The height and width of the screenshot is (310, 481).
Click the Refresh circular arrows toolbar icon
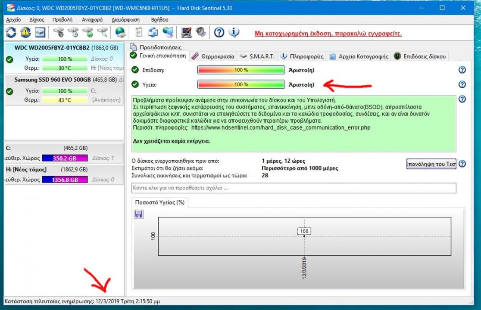pyautogui.click(x=11, y=32)
